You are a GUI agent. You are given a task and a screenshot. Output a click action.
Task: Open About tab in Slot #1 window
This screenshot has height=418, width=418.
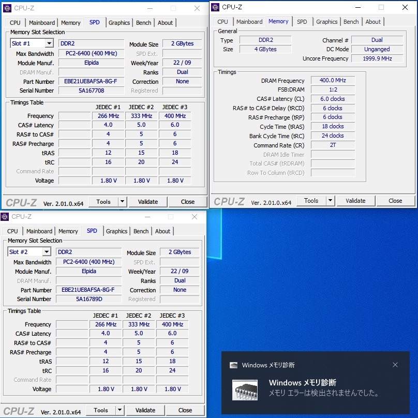point(165,23)
